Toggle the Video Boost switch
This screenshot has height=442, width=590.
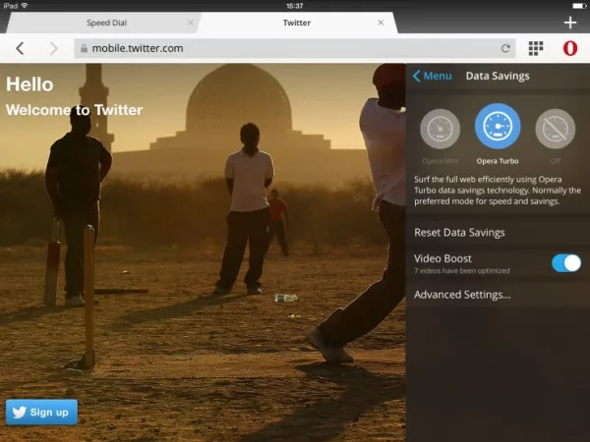[566, 263]
